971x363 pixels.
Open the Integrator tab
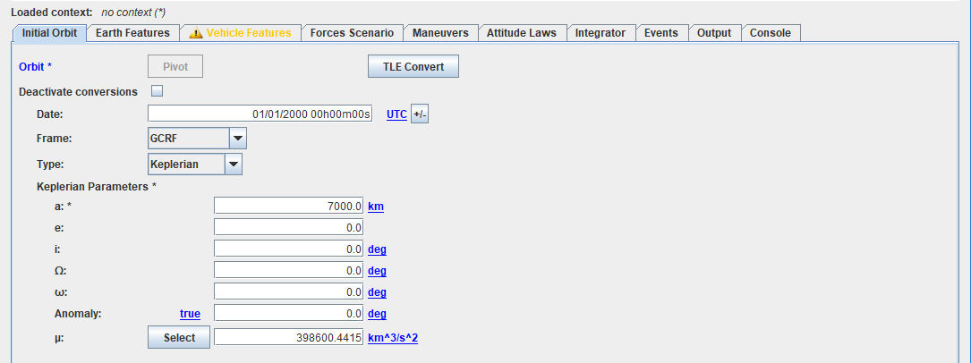coord(600,33)
